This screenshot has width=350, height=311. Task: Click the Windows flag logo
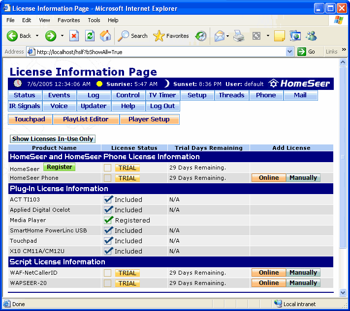(x=339, y=20)
